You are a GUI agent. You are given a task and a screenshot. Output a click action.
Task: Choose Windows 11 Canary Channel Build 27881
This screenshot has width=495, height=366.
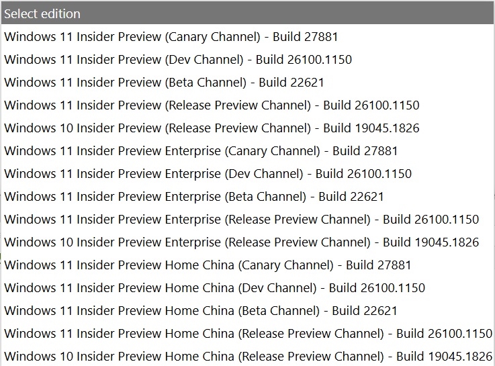coord(247,36)
